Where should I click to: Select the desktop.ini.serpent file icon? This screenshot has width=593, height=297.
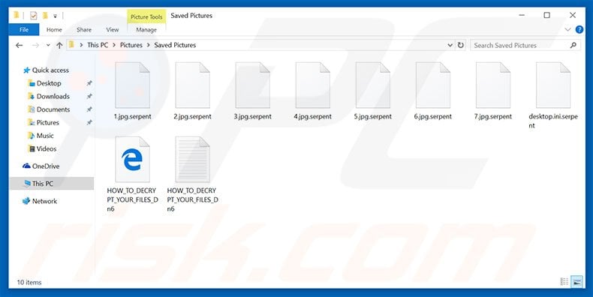point(553,85)
